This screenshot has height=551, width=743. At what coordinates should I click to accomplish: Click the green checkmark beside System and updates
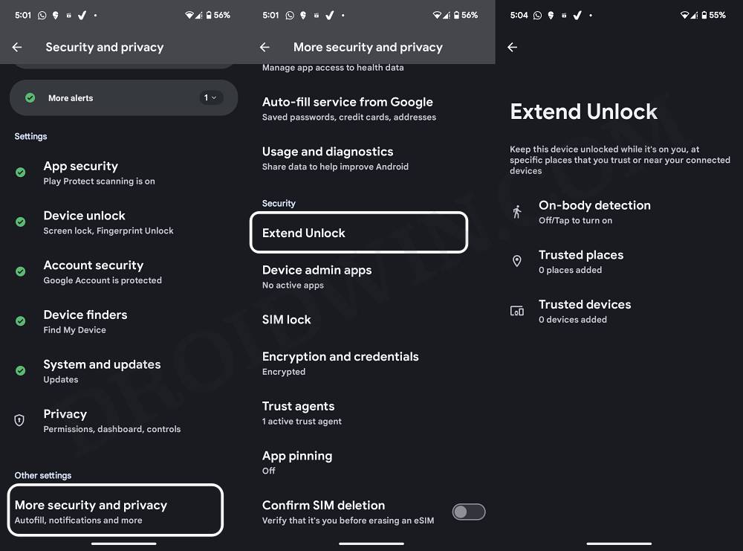pos(19,370)
